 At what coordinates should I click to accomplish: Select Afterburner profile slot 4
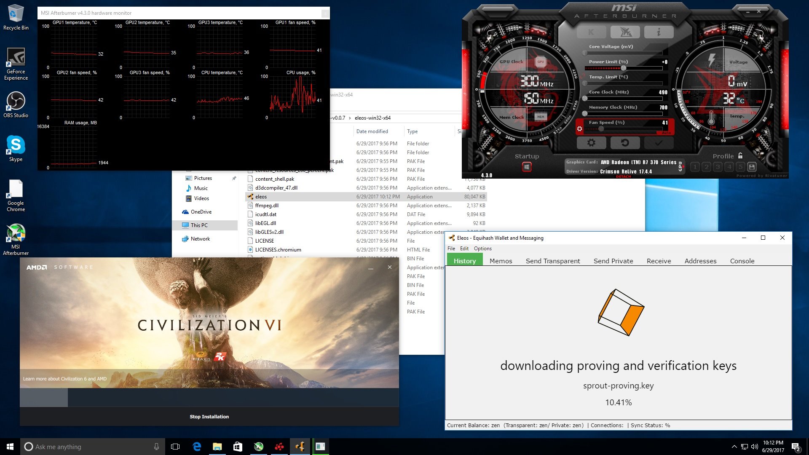pos(729,167)
